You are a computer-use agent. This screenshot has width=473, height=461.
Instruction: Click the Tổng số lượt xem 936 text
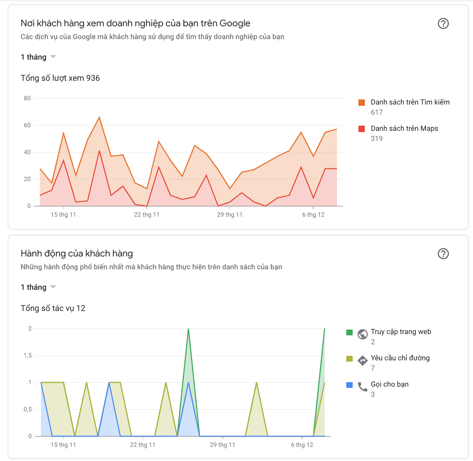[x=60, y=78]
